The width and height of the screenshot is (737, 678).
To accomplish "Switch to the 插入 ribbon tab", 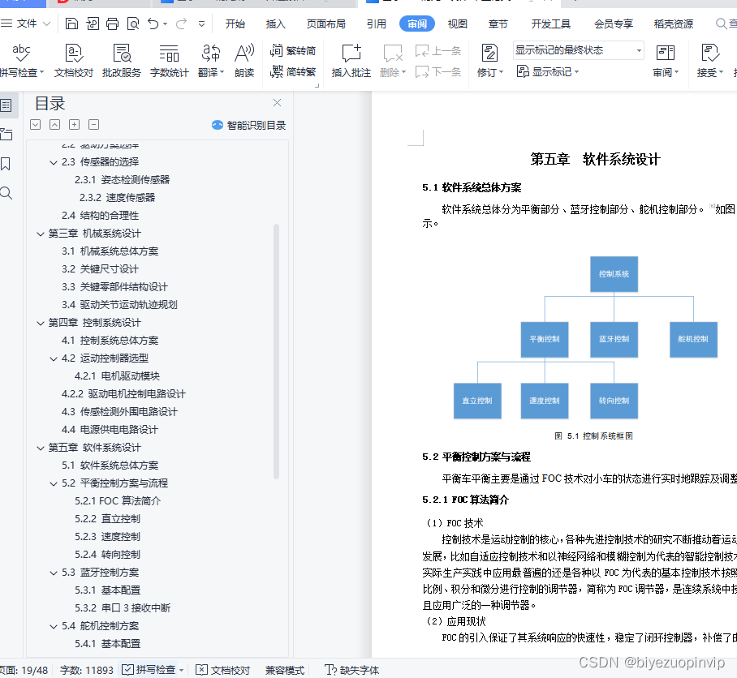I will point(275,24).
